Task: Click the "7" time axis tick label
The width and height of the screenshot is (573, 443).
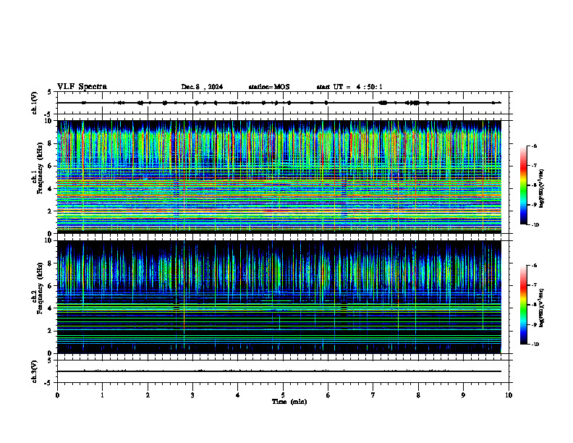Action: click(373, 395)
